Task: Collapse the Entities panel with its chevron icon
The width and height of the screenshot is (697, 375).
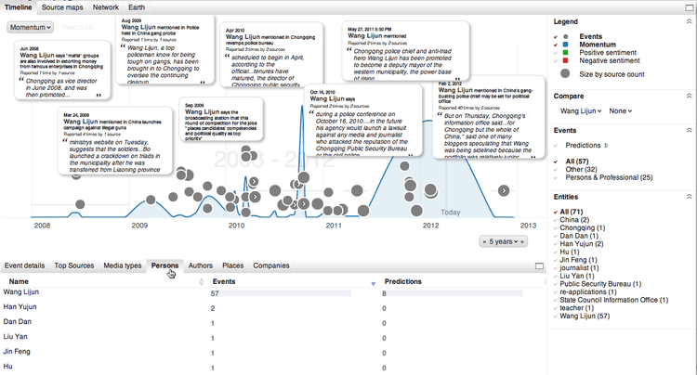Action: coord(689,197)
